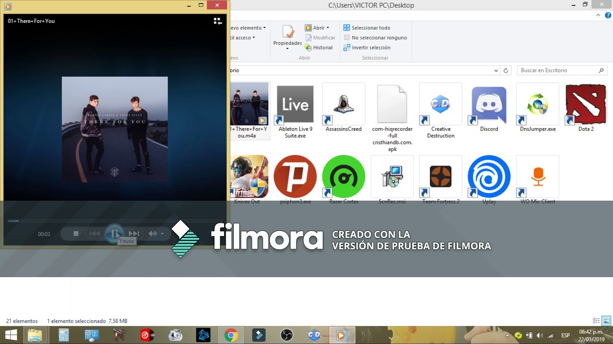Select the Knives Out game icon
613x344 pixels.
tap(249, 177)
